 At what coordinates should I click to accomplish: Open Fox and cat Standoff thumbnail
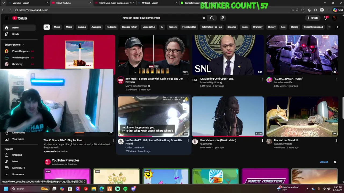click(x=302, y=116)
